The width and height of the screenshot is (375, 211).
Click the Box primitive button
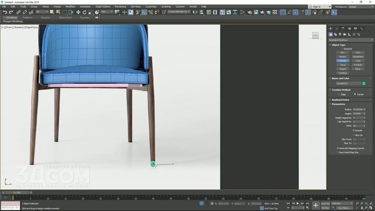[x=343, y=52]
